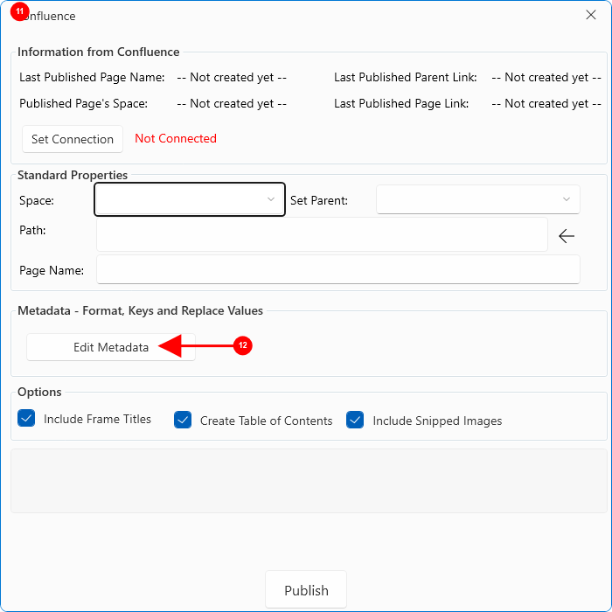Screen dimensions: 612x612
Task: Uncheck the Include Frame Titles checkbox
Action: 26,419
